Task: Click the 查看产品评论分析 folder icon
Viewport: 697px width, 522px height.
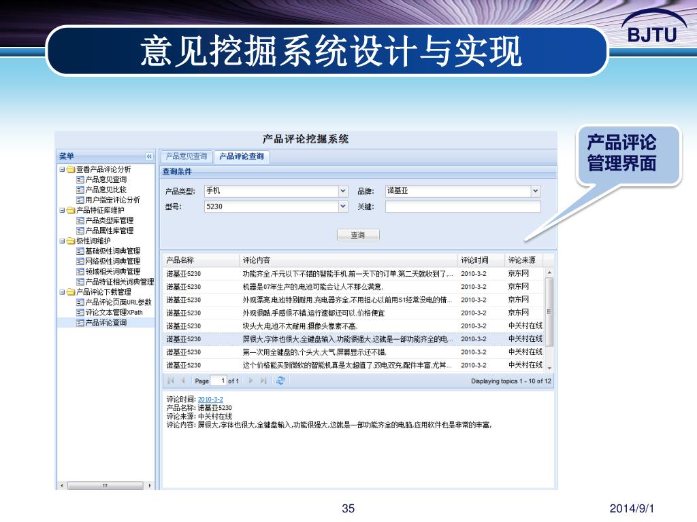Action: coord(71,169)
